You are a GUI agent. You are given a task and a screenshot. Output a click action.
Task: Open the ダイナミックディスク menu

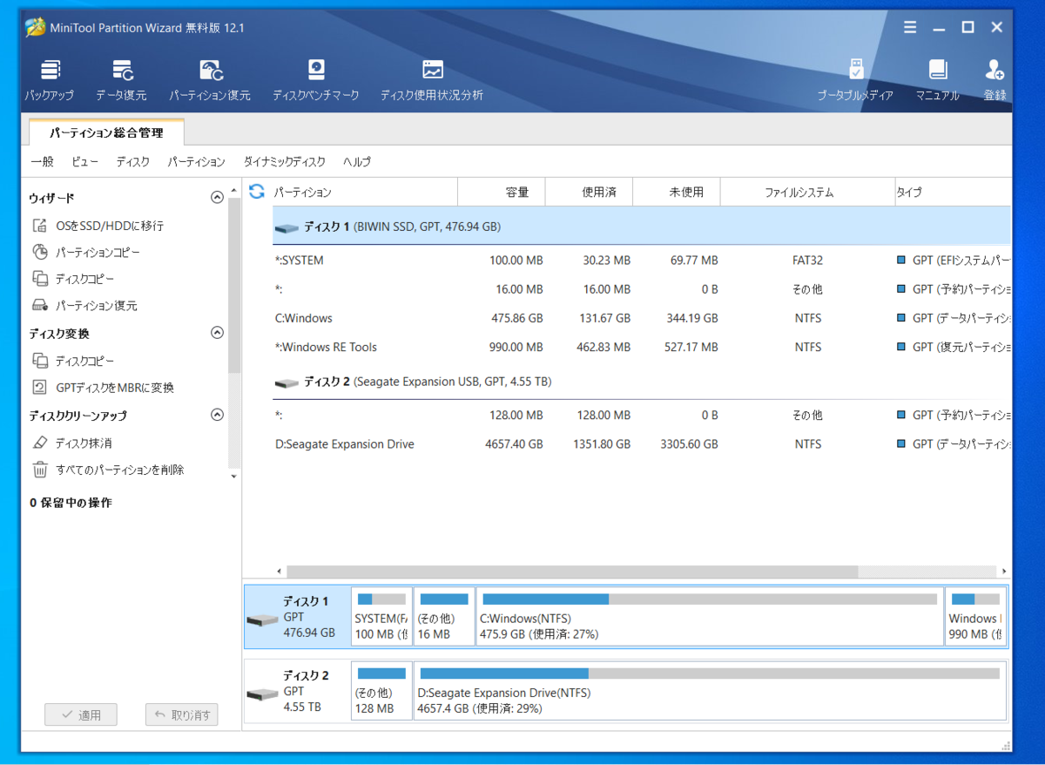click(x=284, y=162)
